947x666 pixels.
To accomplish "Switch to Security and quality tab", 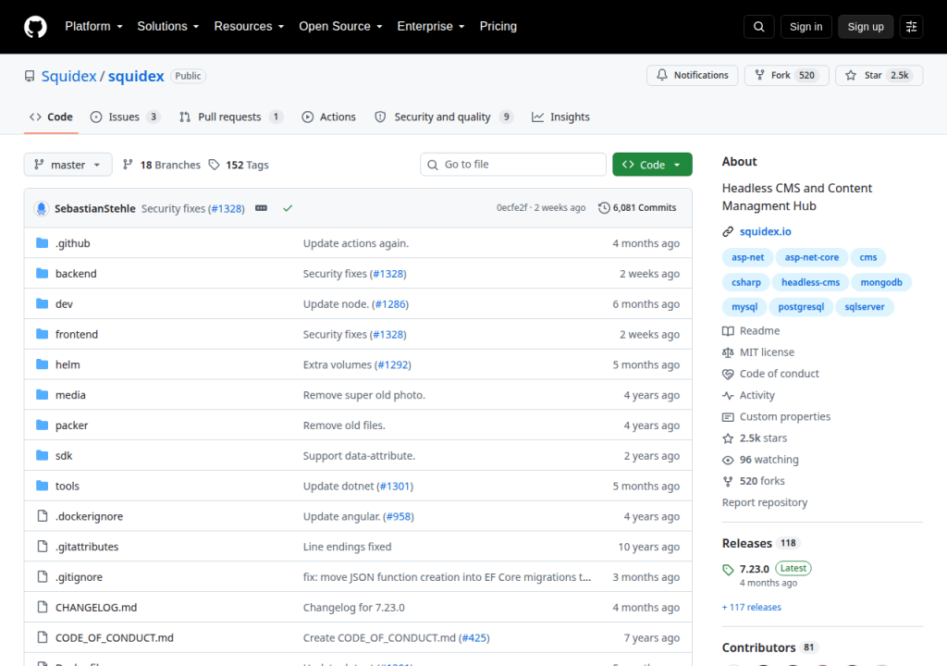I will click(444, 117).
